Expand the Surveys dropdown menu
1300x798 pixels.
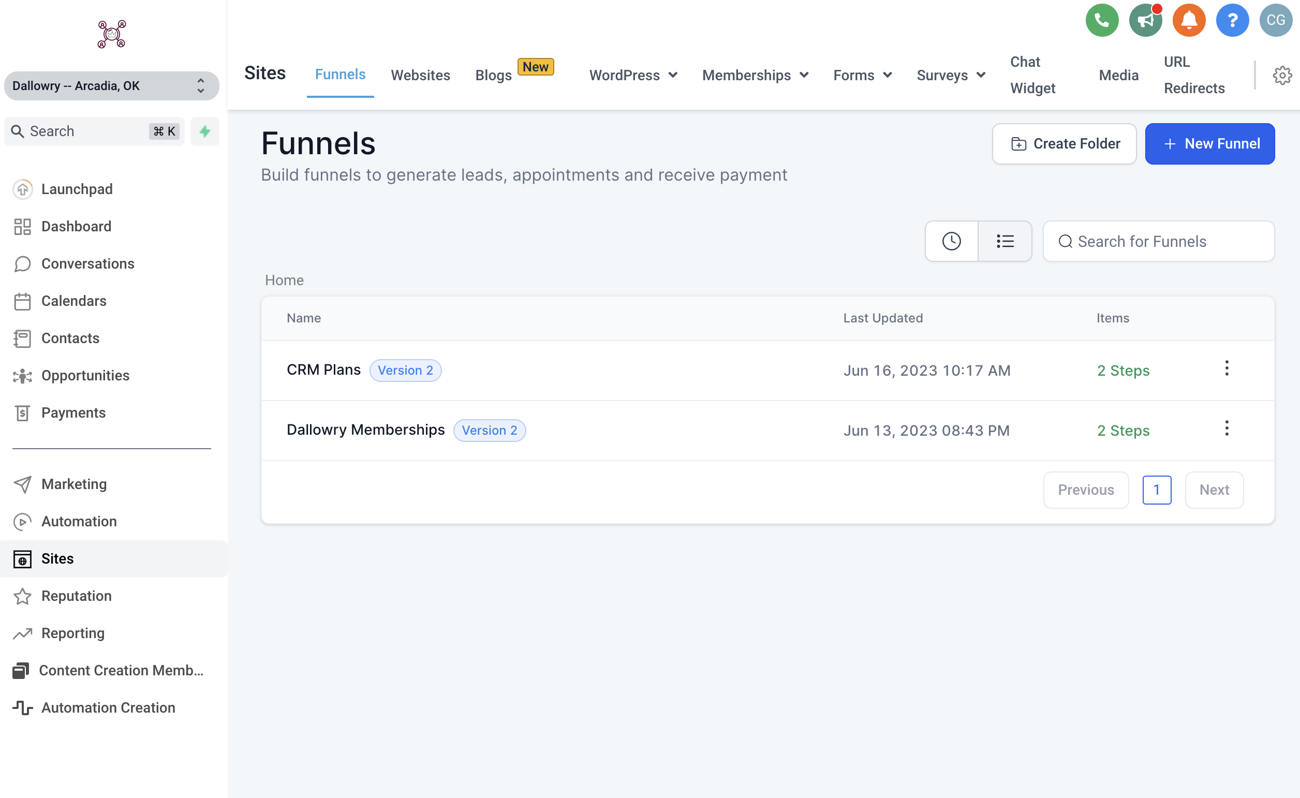point(951,76)
